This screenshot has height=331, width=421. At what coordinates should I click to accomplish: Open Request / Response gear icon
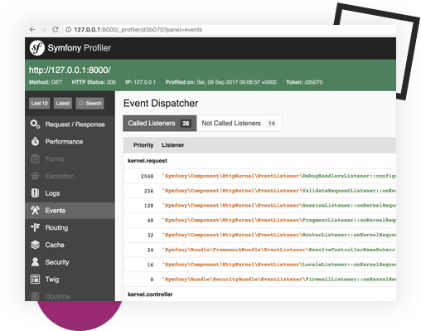point(36,124)
